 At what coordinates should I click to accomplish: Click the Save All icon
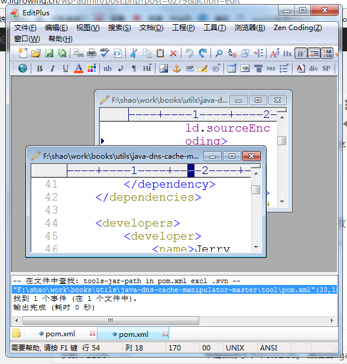(x=62, y=53)
